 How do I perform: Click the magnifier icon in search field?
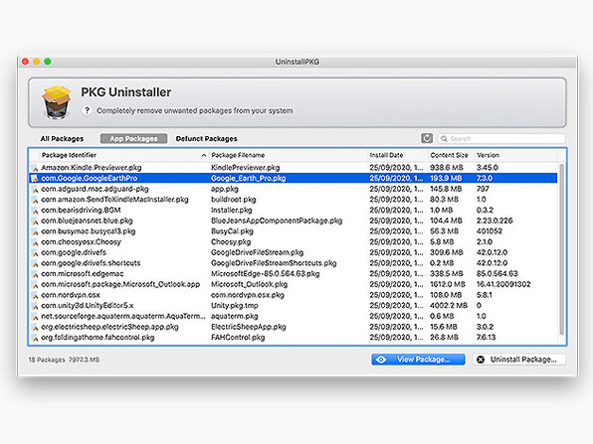click(x=444, y=139)
